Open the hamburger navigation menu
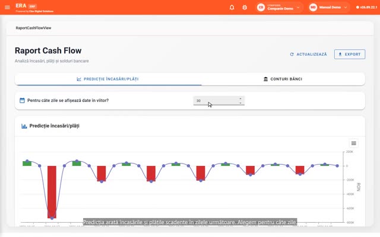The height and width of the screenshot is (237, 380). coord(7,7)
